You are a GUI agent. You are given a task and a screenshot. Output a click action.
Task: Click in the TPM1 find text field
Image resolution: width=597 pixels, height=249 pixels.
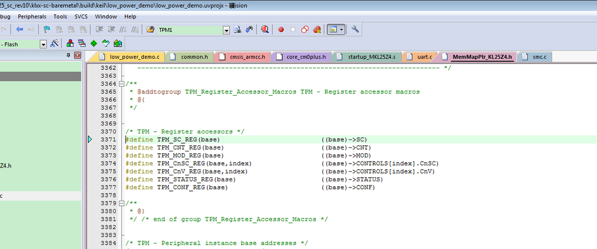(190, 30)
